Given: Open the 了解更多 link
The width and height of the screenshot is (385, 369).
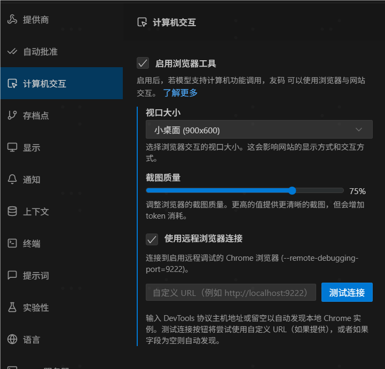Looking at the screenshot, I should coord(180,93).
